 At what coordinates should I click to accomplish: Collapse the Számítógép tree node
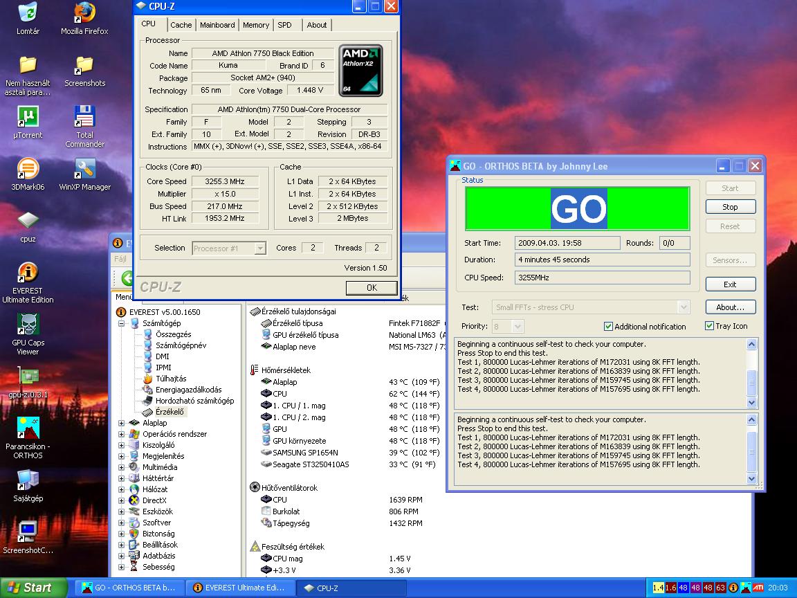click(122, 323)
